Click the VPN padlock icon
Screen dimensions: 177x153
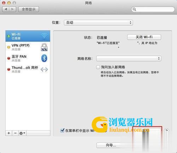click(x=44, y=47)
